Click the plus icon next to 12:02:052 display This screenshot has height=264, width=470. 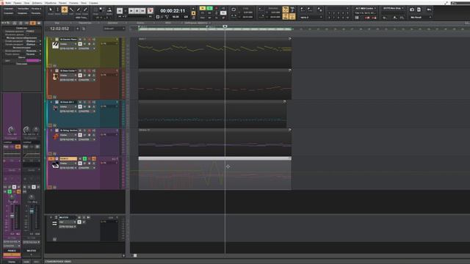coord(77,29)
